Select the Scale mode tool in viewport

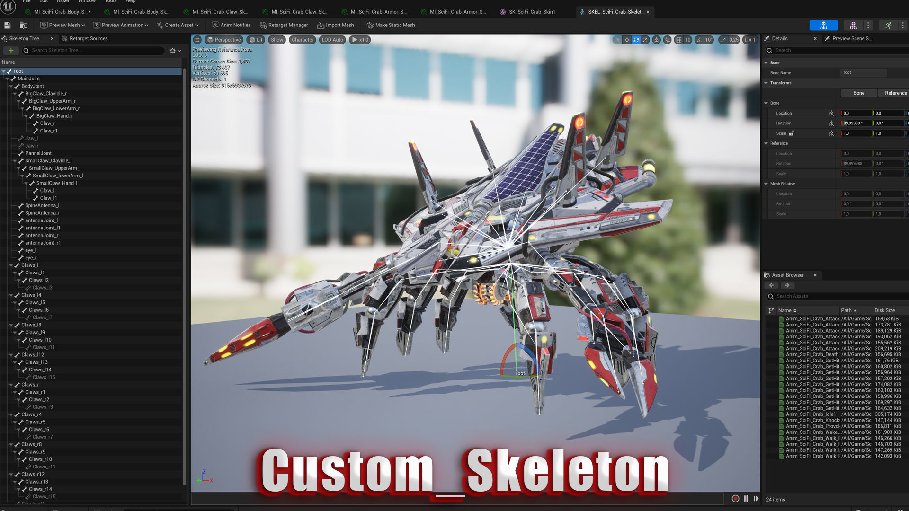pos(645,40)
